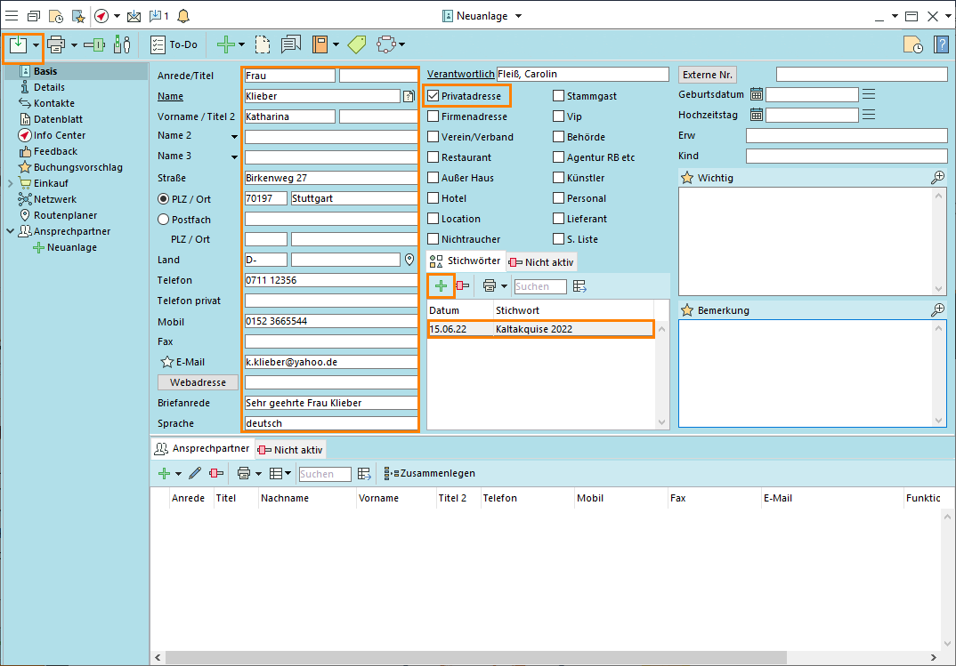Image resolution: width=956 pixels, height=666 pixels.
Task: Click the map pin icon beside Land
Action: pyautogui.click(x=409, y=260)
